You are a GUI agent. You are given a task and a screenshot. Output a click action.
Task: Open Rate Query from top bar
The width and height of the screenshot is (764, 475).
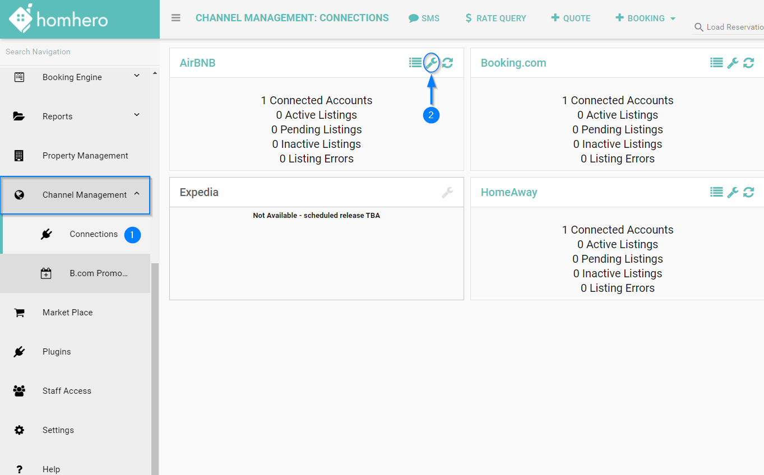click(496, 18)
